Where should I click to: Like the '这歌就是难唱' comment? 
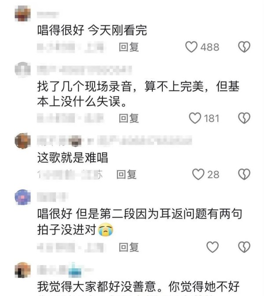198,174
